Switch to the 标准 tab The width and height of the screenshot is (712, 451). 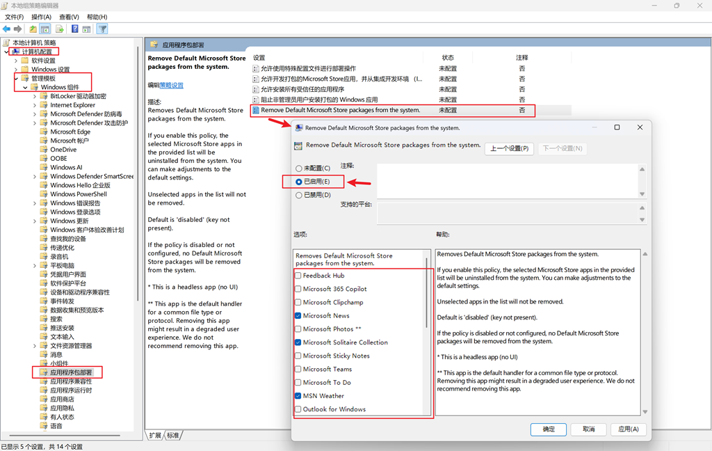pos(173,436)
